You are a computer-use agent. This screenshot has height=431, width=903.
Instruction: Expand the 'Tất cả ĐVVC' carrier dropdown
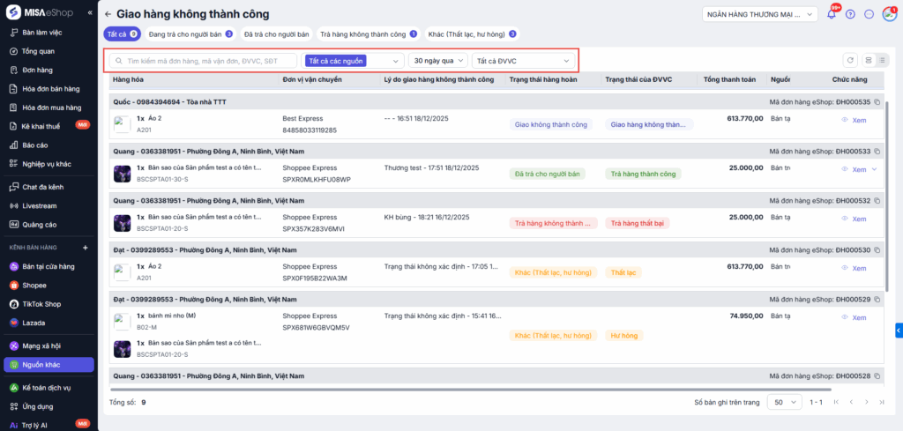tap(524, 61)
